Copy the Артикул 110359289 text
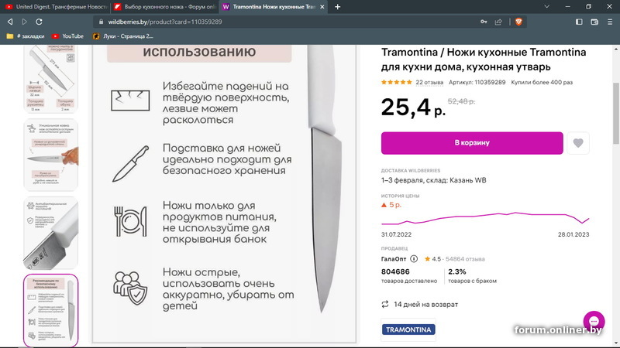Image resolution: width=620 pixels, height=348 pixels. [477, 83]
